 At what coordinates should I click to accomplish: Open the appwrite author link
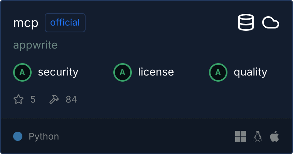[x=35, y=45]
